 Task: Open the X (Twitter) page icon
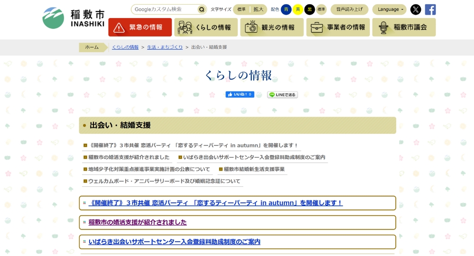415,9
